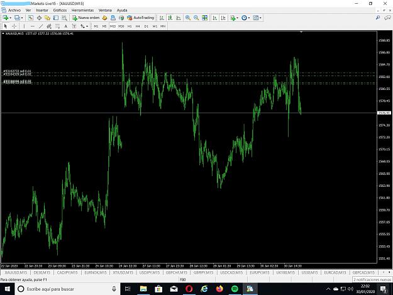Open the search magnifier icon at the toolbar's right end
The height and width of the screenshot is (295, 393).
pyautogui.click(x=378, y=18)
